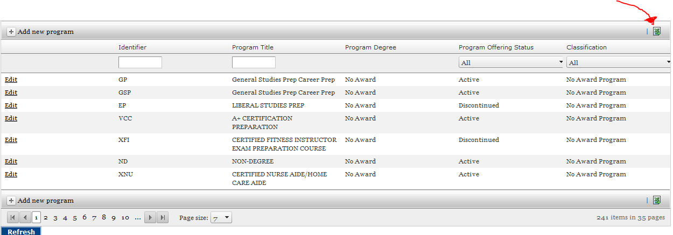Screen dimensions: 673x235
Task: Click the Program Title filter text box
Action: [254, 62]
